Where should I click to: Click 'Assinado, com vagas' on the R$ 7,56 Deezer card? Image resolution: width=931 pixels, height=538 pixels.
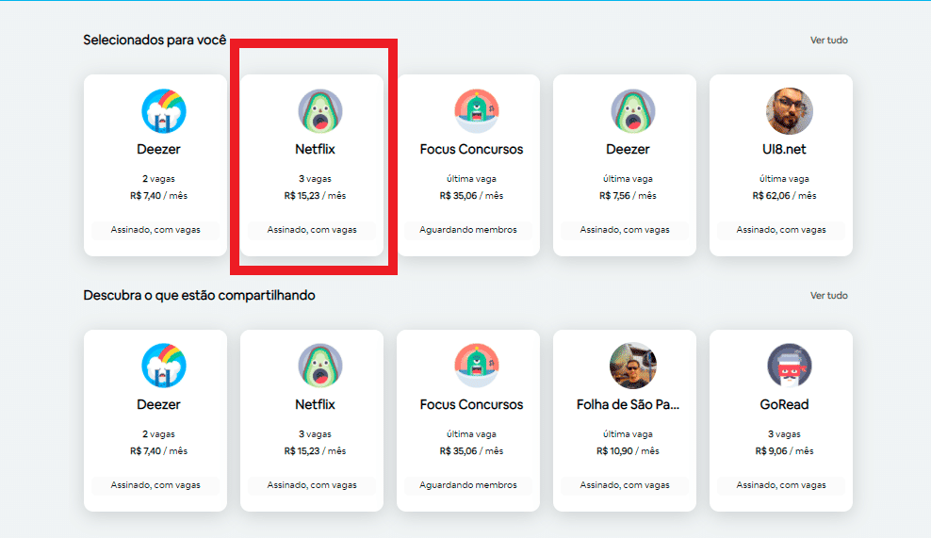coord(625,230)
